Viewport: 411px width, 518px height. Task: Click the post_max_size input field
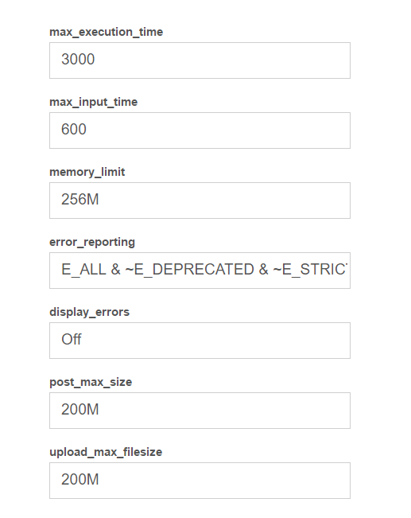pyautogui.click(x=200, y=411)
